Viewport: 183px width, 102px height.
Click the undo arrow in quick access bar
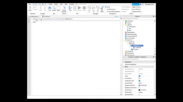pyautogui.click(x=45, y=4)
